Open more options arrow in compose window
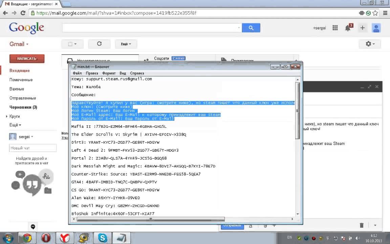This screenshot has width=390, height=244. [375, 225]
